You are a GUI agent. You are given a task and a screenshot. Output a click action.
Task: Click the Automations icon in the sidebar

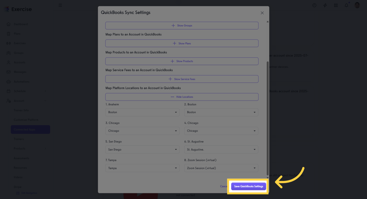[x=8, y=81]
